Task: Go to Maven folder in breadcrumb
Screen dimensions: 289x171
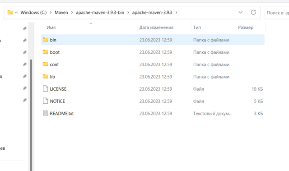Action: 61,13
